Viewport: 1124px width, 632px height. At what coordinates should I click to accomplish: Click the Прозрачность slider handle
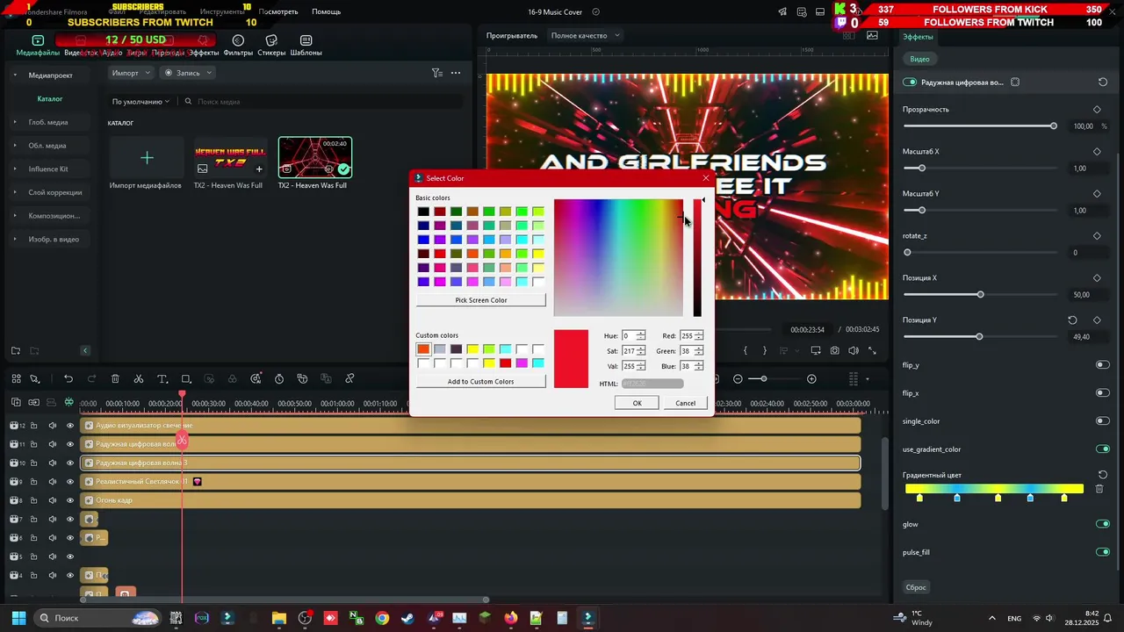point(1053,126)
